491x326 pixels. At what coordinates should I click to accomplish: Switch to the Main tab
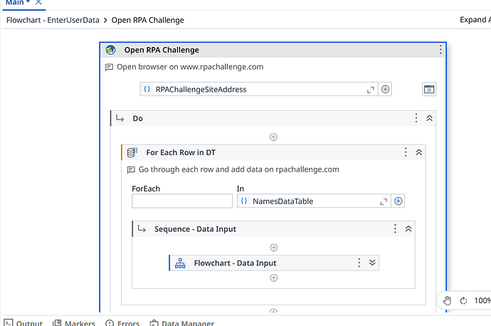click(18, 3)
